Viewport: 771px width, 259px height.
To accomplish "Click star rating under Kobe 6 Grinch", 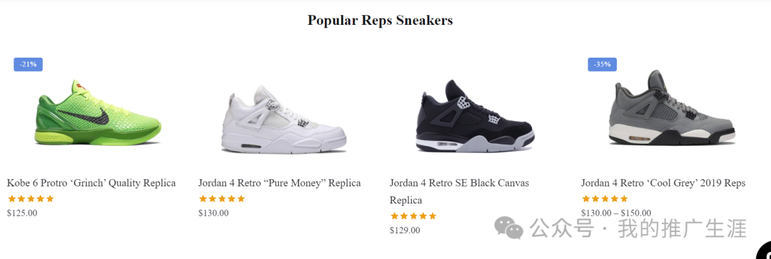I will [31, 199].
